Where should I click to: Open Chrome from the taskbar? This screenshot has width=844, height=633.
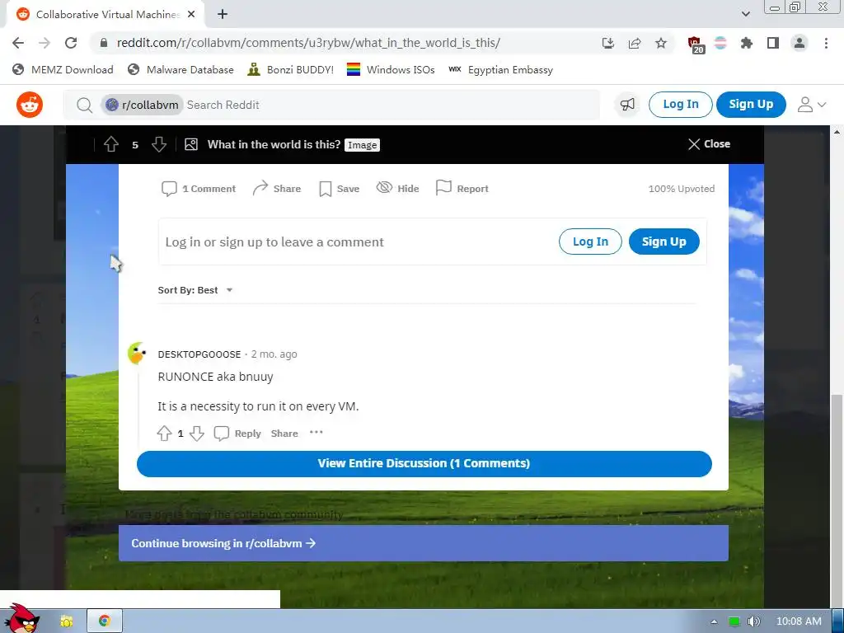(x=105, y=621)
